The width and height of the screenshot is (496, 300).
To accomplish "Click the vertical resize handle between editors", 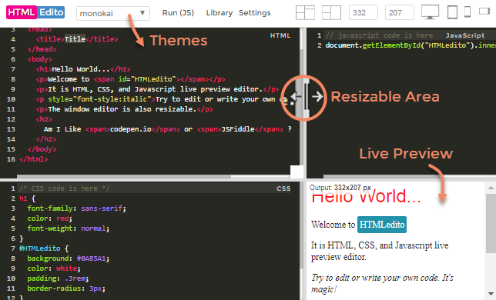I will tap(305, 97).
